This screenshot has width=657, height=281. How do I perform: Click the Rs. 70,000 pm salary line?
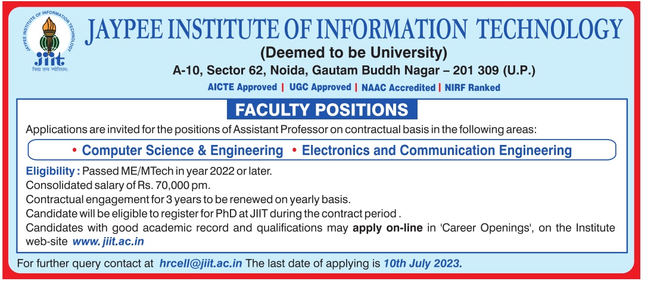click(x=118, y=185)
